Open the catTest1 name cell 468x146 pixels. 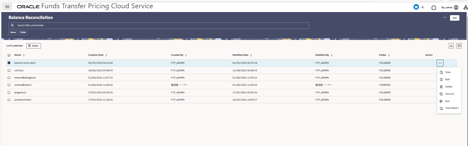click(19, 70)
